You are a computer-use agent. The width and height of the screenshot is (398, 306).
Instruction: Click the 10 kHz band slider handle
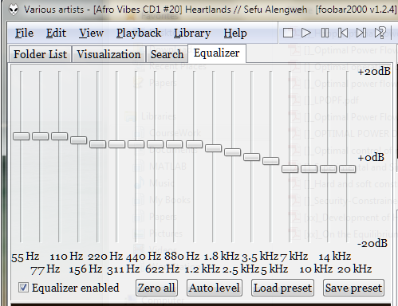(x=309, y=169)
